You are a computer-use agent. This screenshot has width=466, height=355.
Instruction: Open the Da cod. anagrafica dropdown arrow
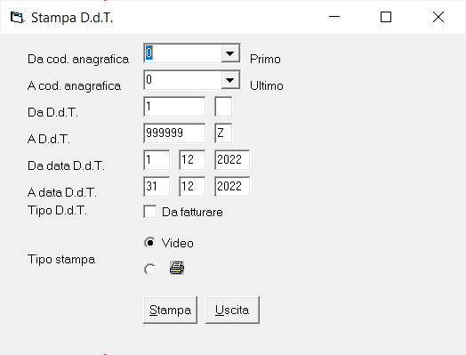click(x=229, y=53)
